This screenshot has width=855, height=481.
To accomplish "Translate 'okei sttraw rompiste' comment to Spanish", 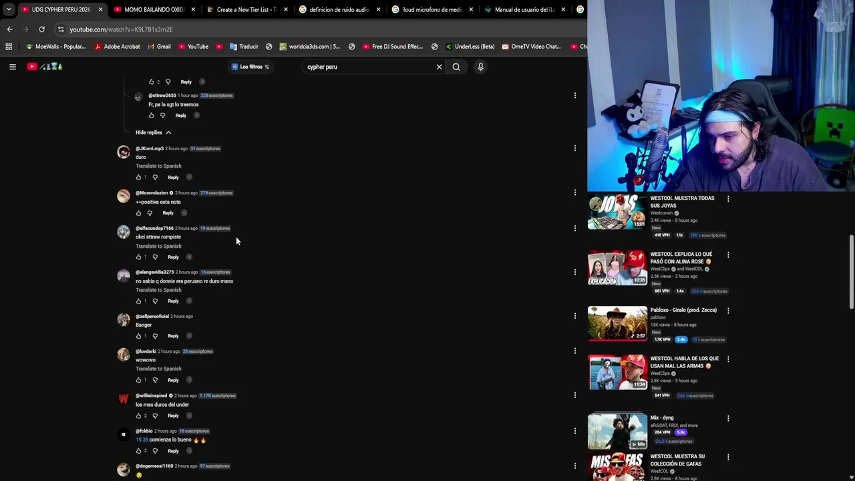I will pos(158,246).
